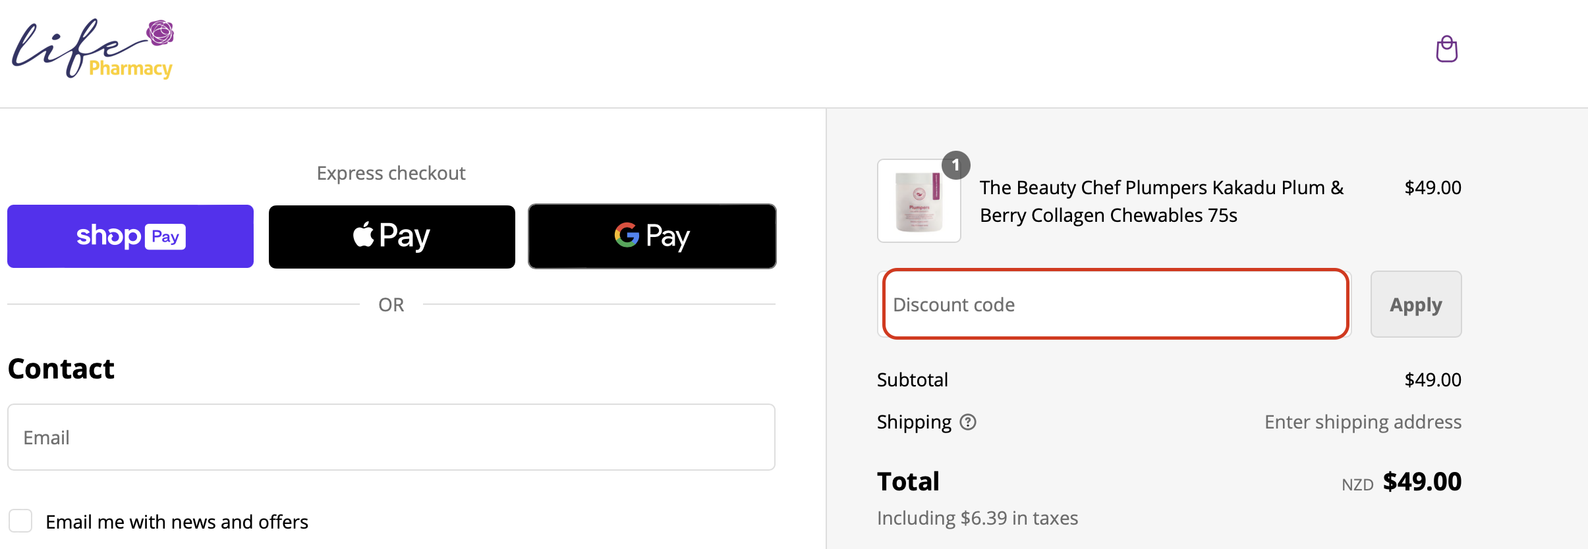Click the Apple logo on Apple Pay
The width and height of the screenshot is (1588, 549).
363,234
